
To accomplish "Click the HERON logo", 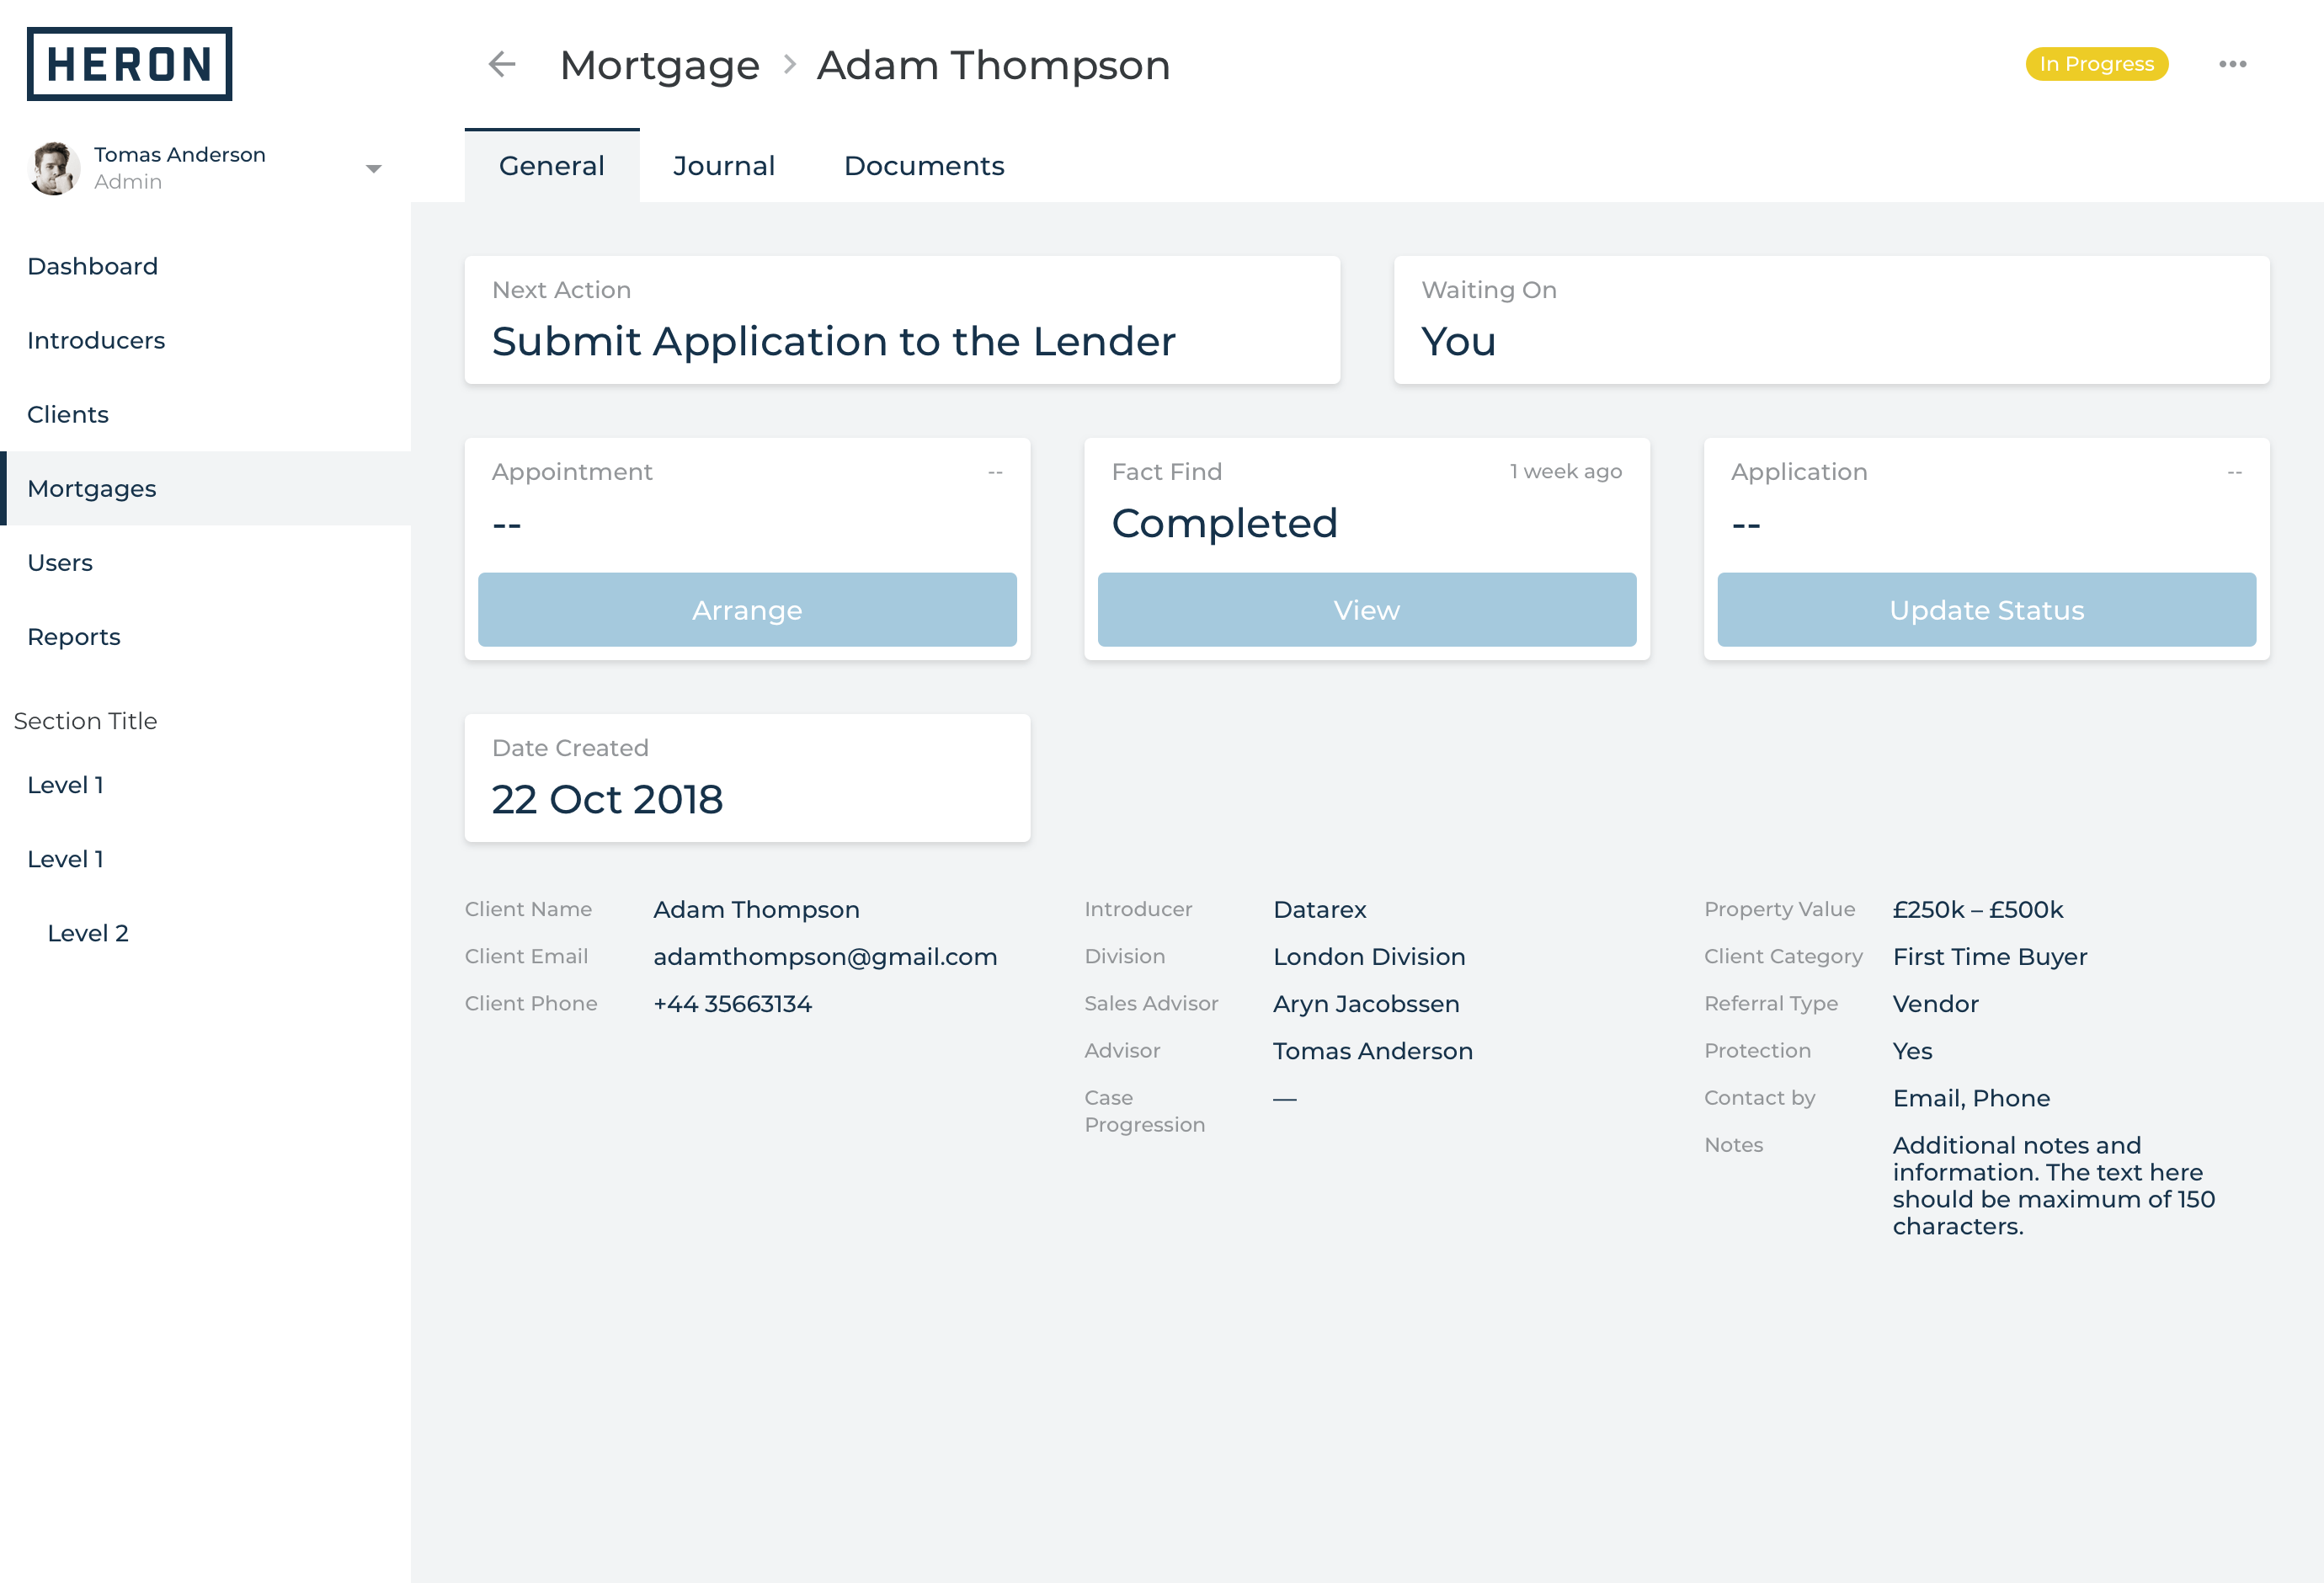I will 129,64.
